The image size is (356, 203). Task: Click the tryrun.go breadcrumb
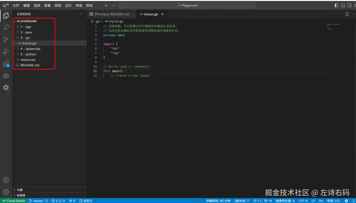(114, 21)
